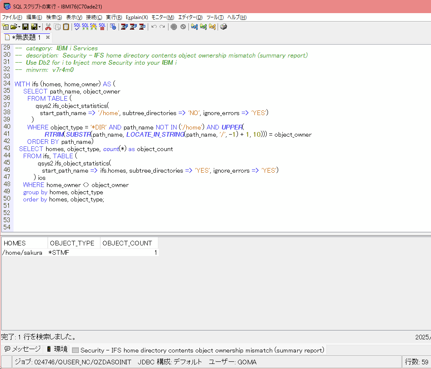The image size is (431, 369).
Task: Open the gear settings window icon
Action: click(x=113, y=27)
